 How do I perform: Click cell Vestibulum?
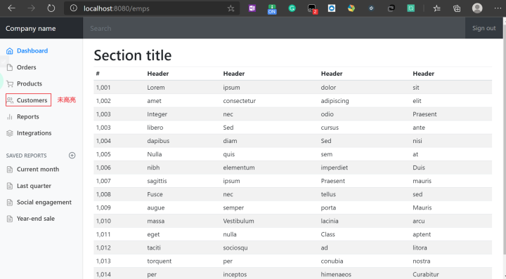point(238,221)
